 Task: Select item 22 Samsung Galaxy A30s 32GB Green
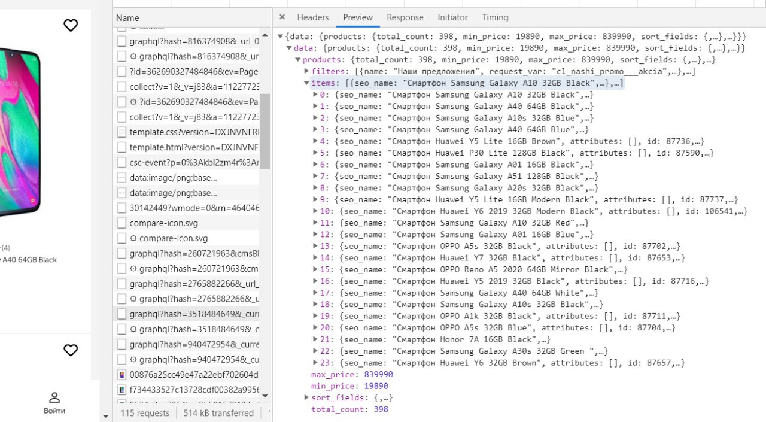464,351
